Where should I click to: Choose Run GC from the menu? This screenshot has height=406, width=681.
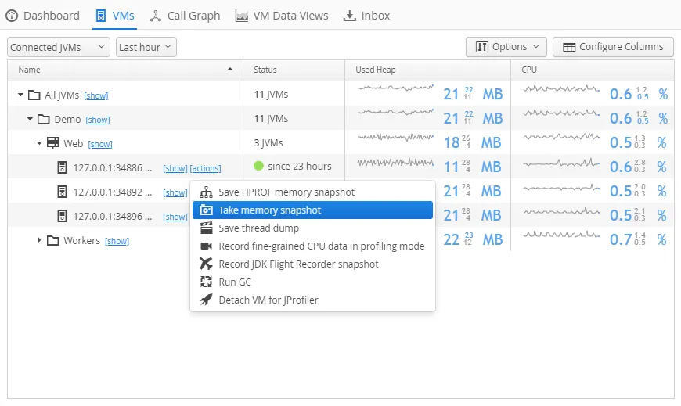[x=312, y=282]
